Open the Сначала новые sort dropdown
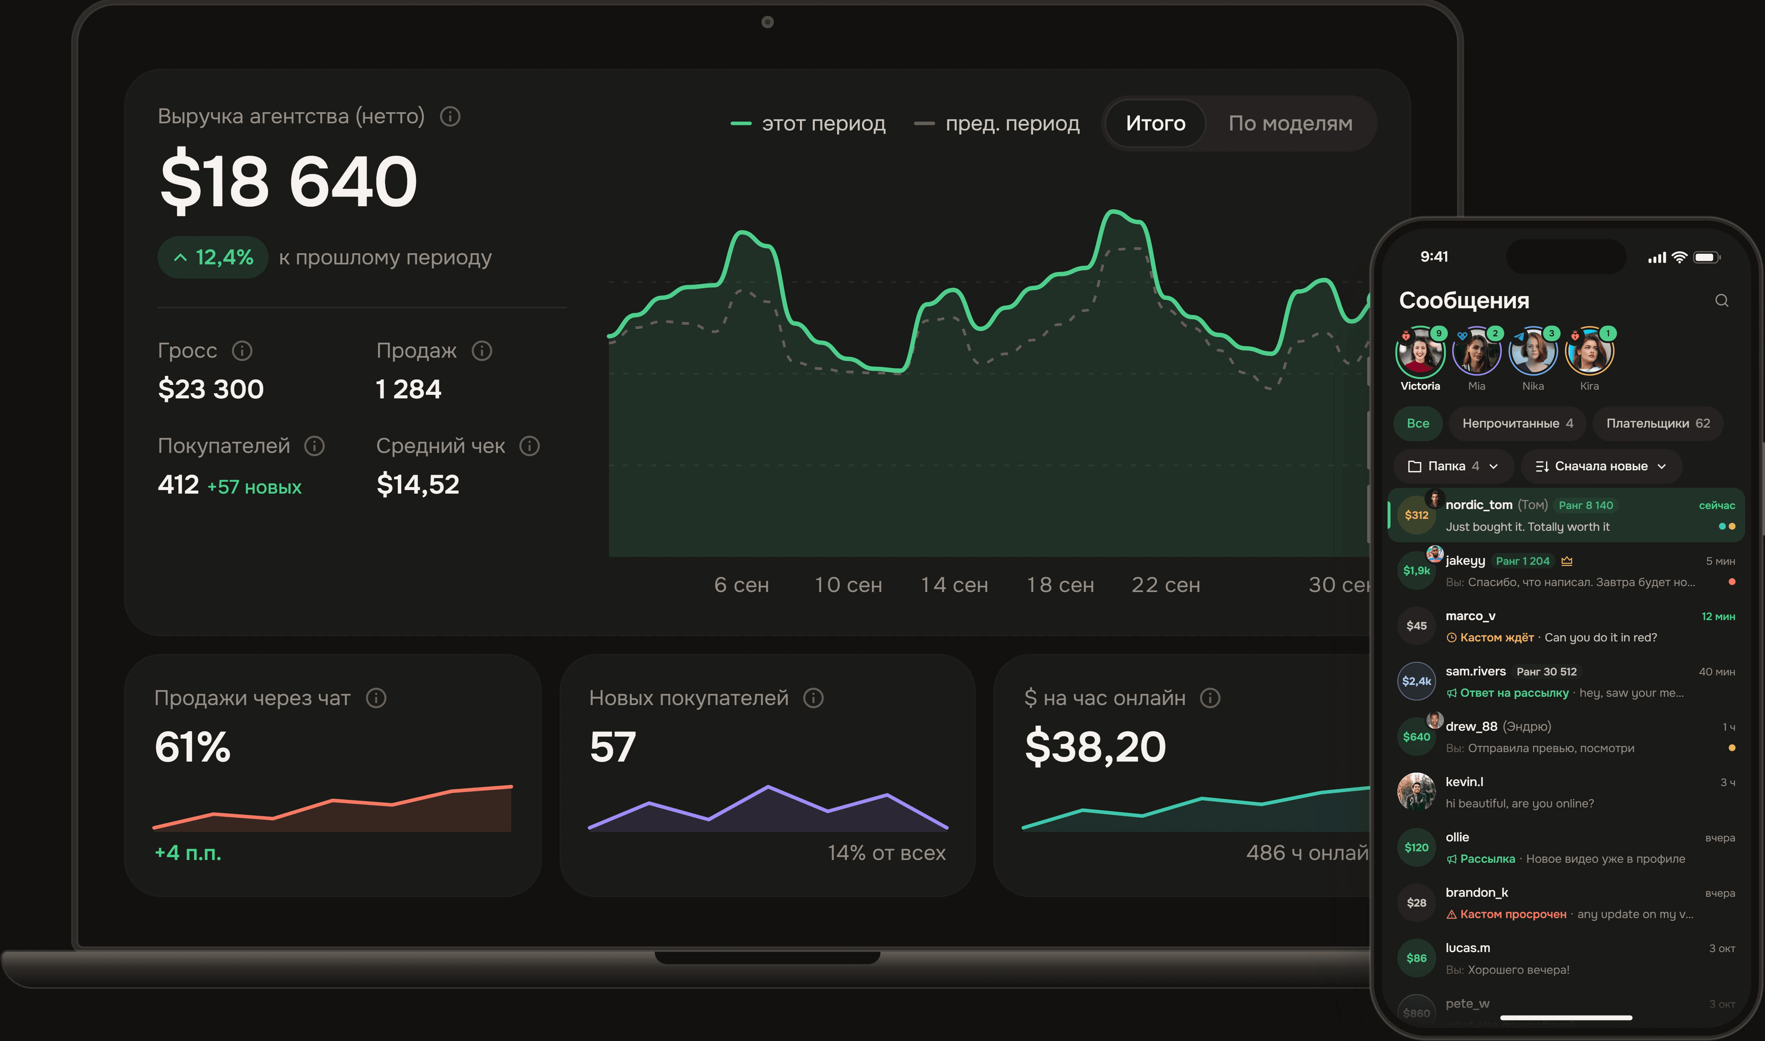 [1601, 466]
